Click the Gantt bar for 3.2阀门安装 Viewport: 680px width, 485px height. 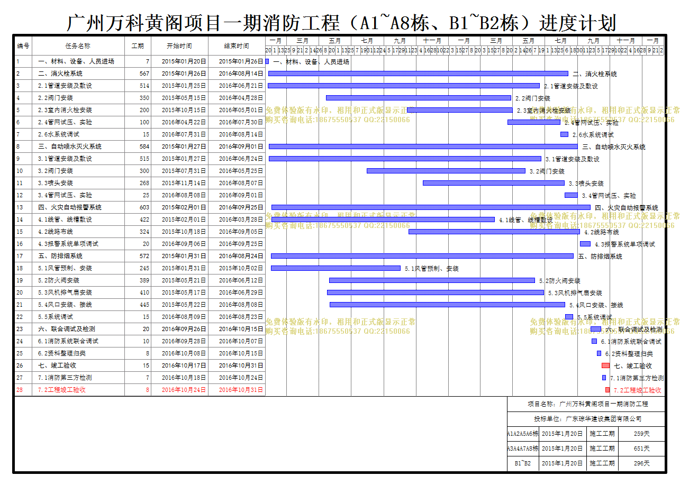coord(446,171)
